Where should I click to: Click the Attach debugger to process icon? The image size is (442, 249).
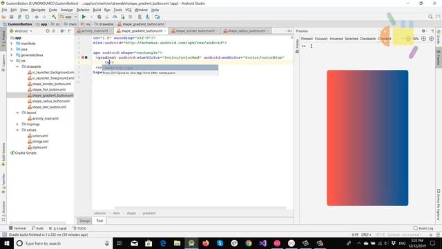point(123,17)
